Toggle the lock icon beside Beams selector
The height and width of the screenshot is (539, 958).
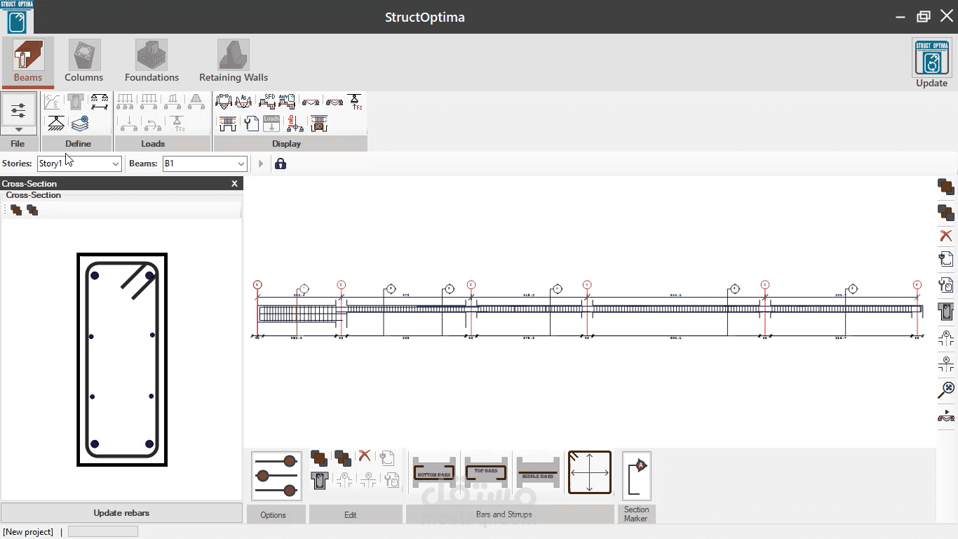(x=281, y=164)
